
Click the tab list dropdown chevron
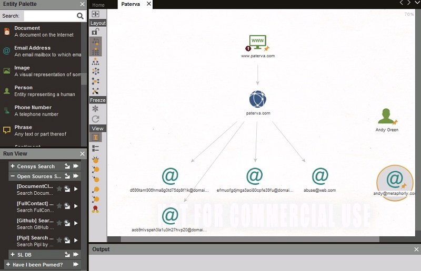(x=417, y=3)
